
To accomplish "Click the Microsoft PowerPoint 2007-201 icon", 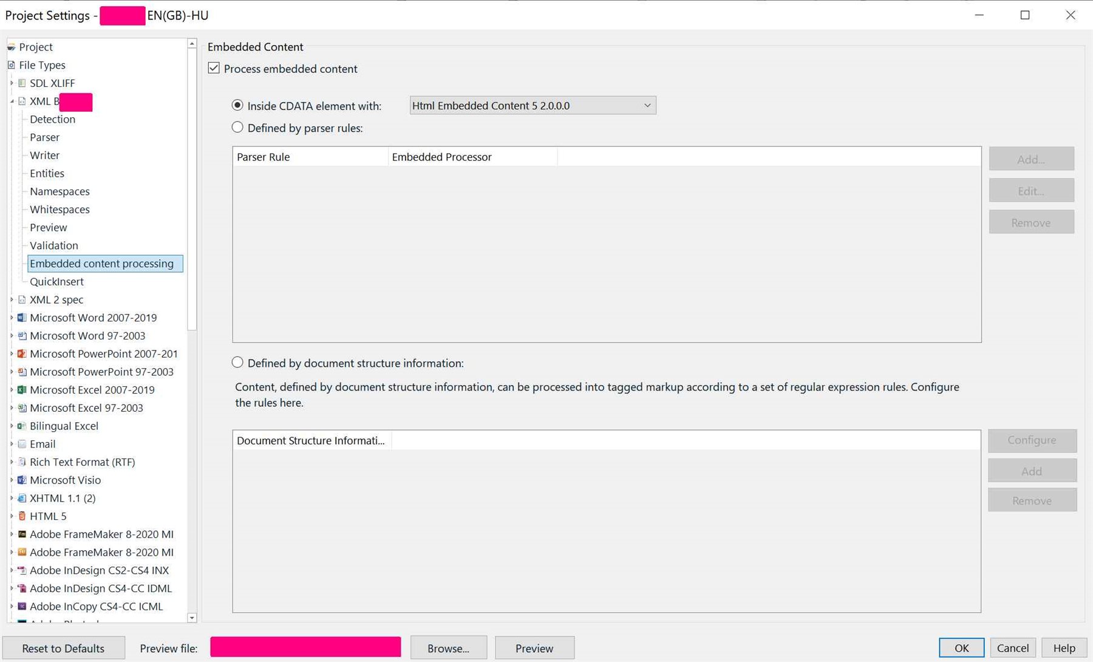I will click(x=22, y=353).
